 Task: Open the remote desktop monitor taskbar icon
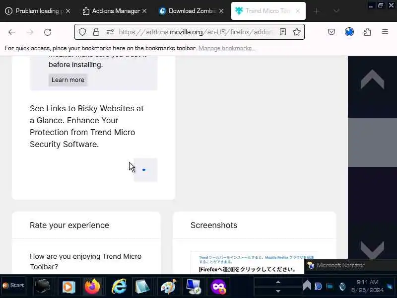pyautogui.click(x=194, y=287)
